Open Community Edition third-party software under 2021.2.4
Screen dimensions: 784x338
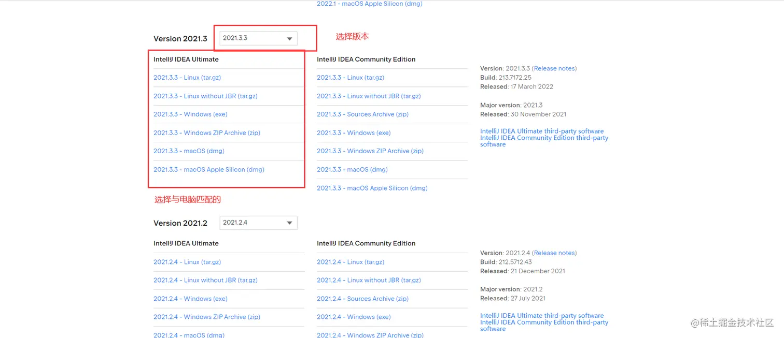point(544,326)
